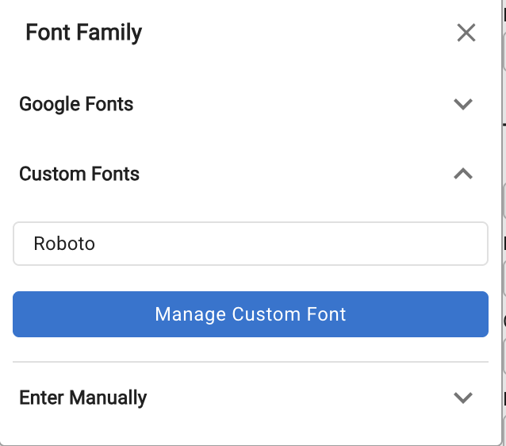
Task: Expand Enter Manually chevron arrow
Action: 463,398
